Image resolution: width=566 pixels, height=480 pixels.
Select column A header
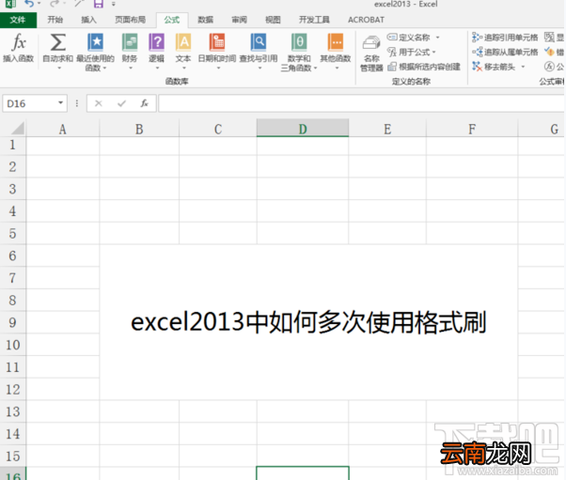click(63, 129)
